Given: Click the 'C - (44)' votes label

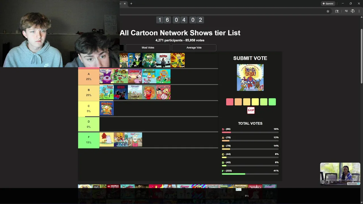Looking at the screenshot, I should (x=226, y=154).
